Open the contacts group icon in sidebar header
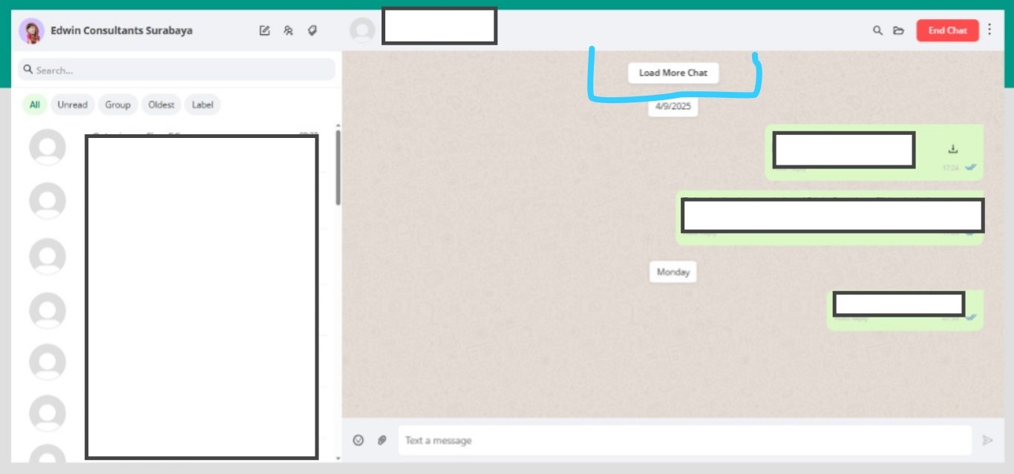1014x474 pixels. click(288, 30)
